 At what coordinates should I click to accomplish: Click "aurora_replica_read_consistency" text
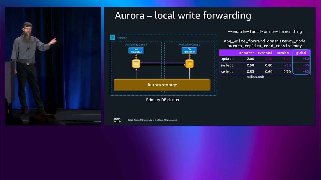click(265, 46)
